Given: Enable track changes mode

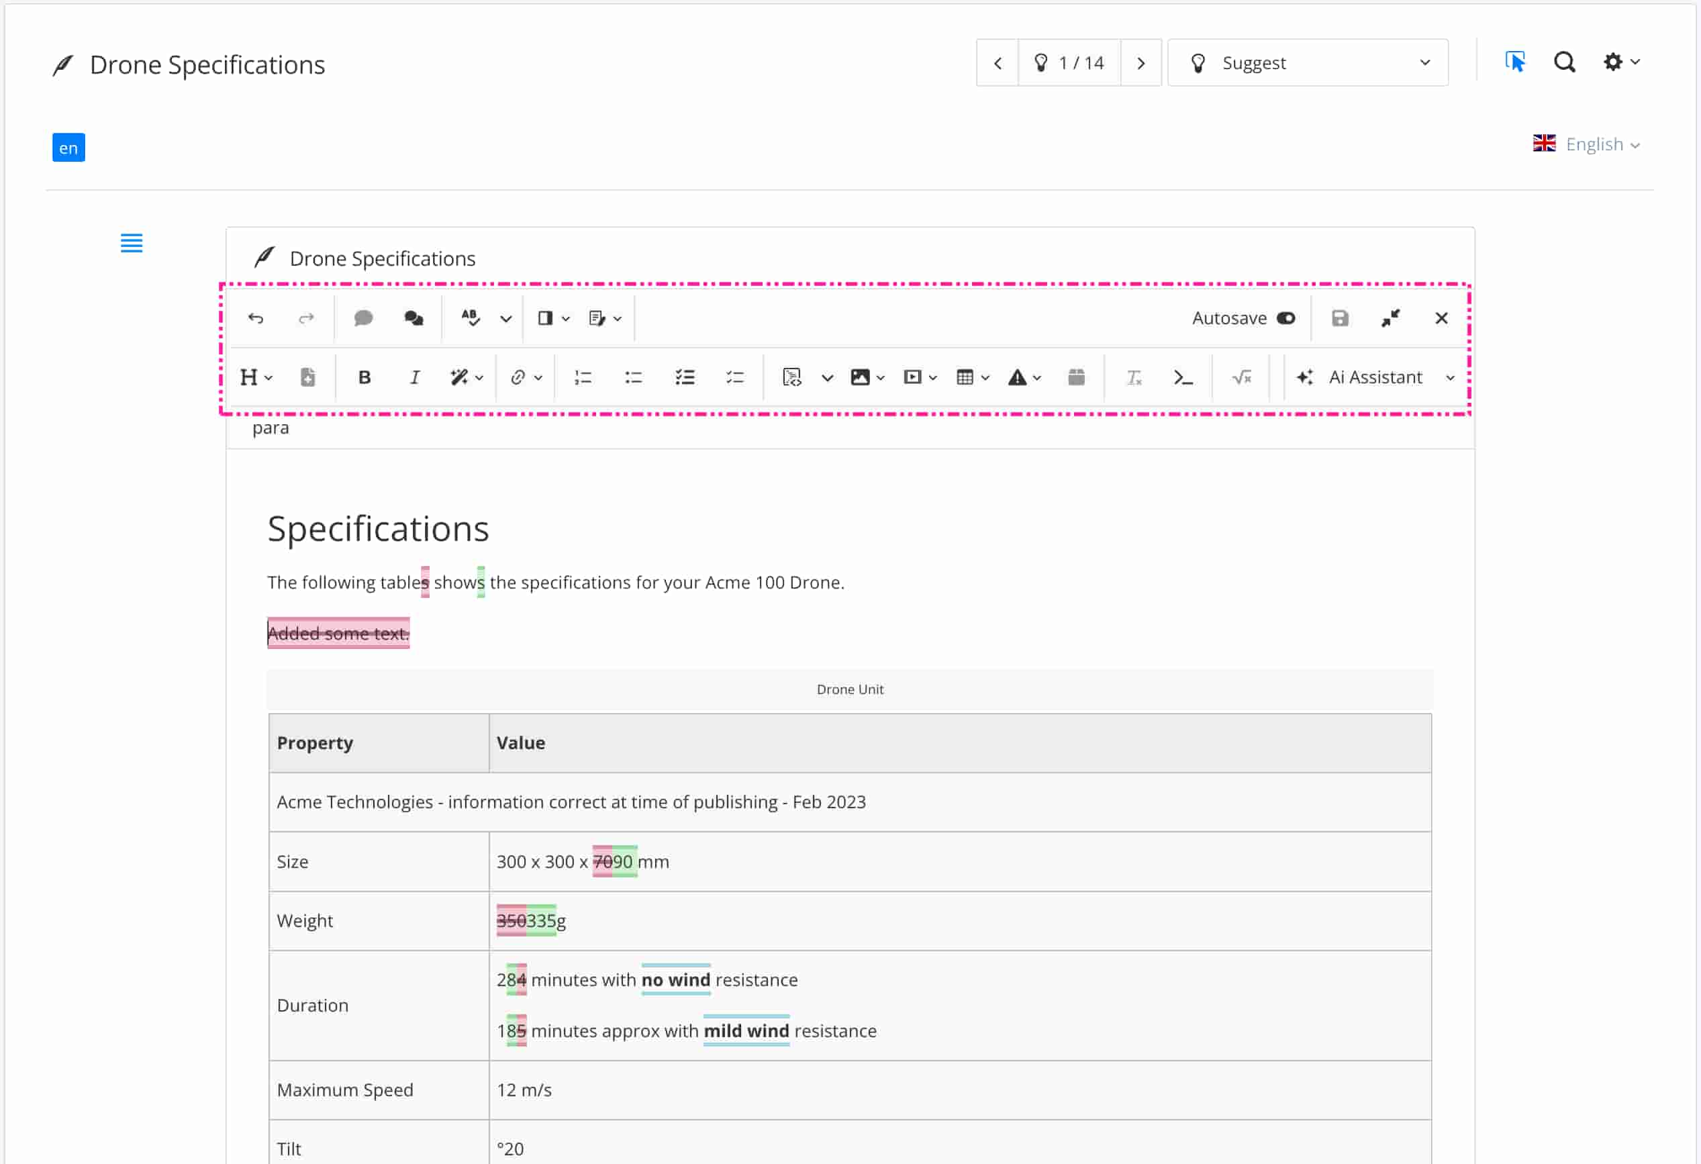Looking at the screenshot, I should coord(469,318).
